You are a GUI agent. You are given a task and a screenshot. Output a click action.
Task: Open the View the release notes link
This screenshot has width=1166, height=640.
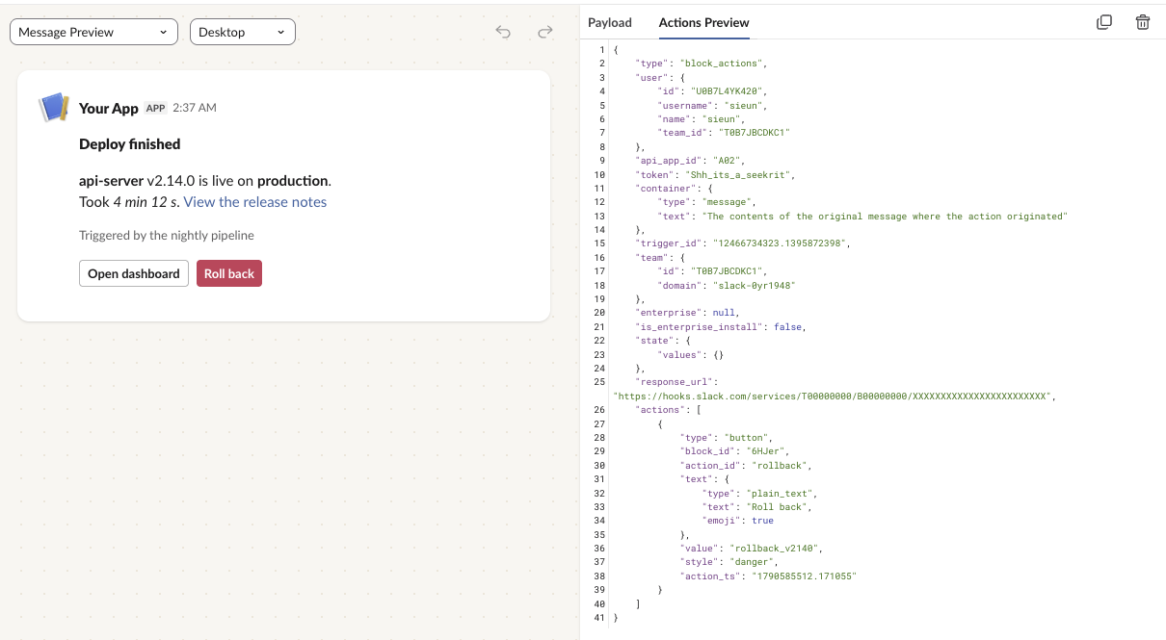point(255,202)
